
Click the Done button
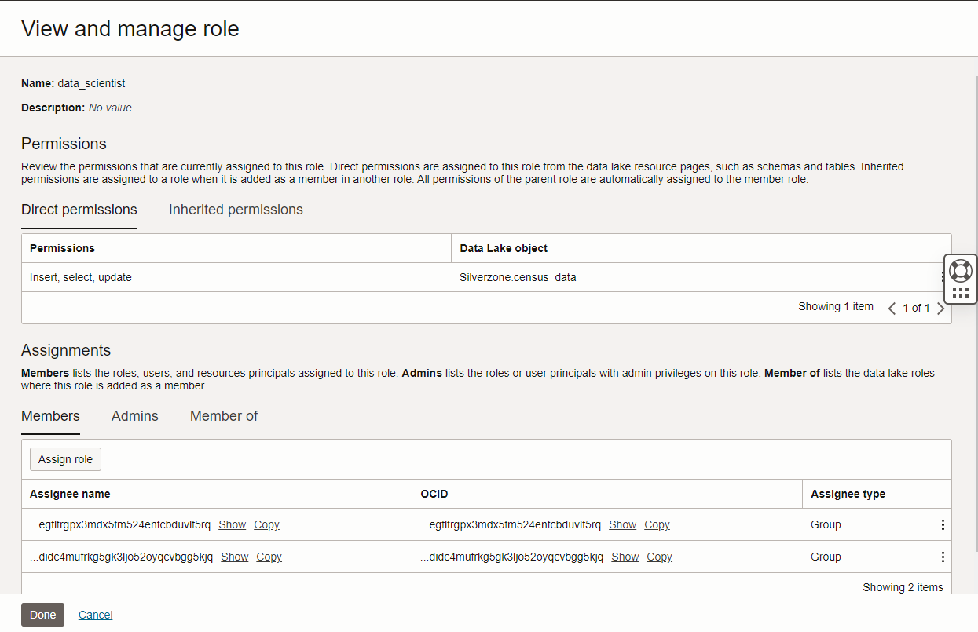click(42, 615)
